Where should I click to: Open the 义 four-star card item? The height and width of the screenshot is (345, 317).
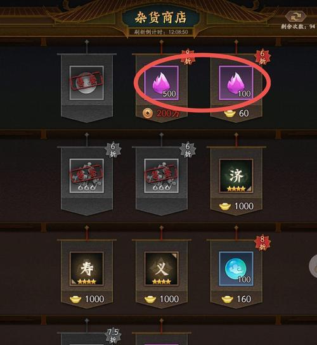[x=161, y=269]
